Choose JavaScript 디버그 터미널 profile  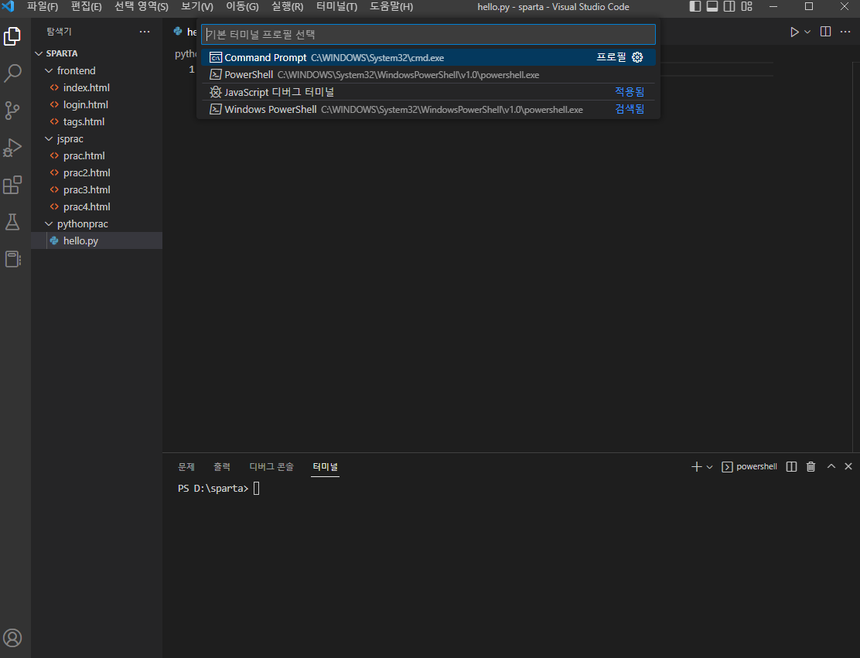tap(428, 92)
